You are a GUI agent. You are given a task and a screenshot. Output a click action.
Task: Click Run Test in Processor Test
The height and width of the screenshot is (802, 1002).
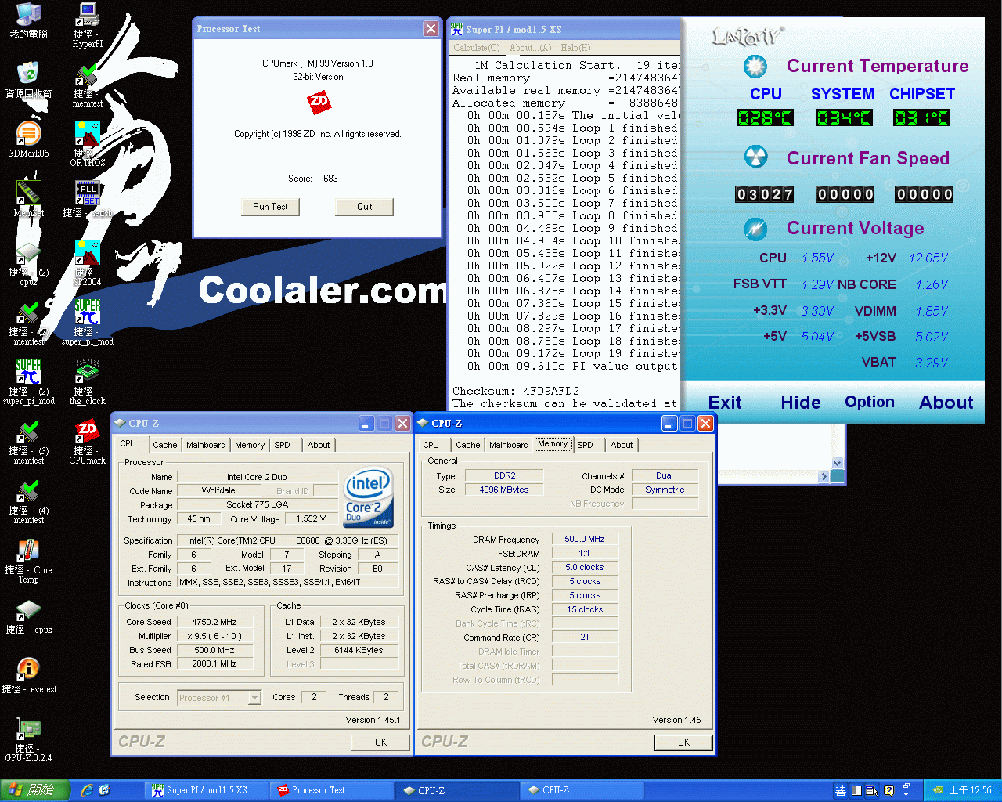pyautogui.click(x=270, y=207)
